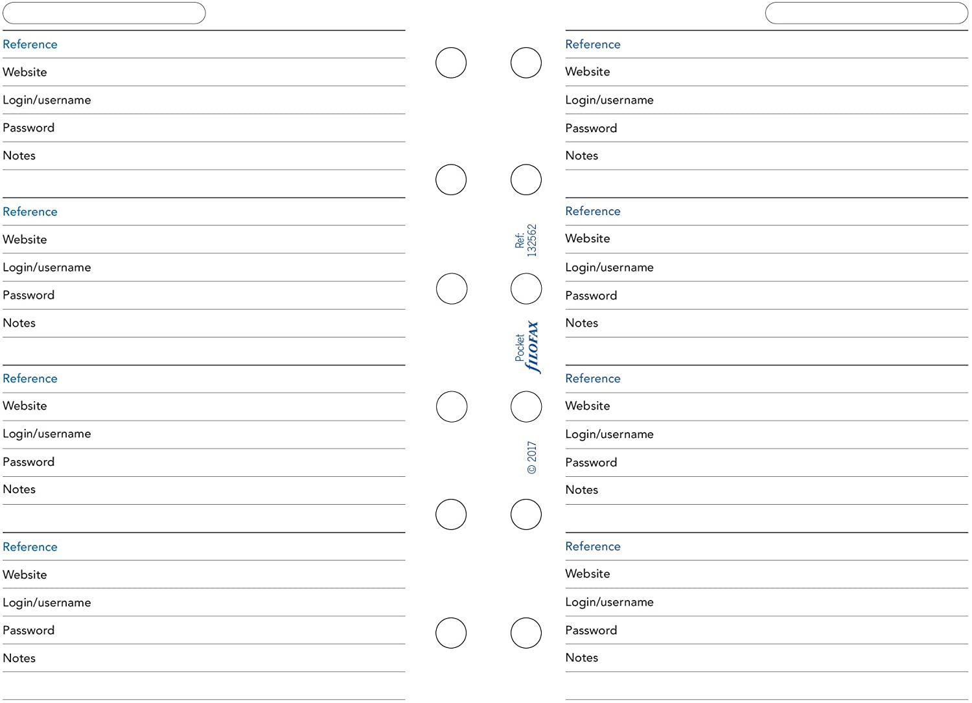Viewport: 972px width, 703px height.
Task: Click the Reference heading of the first left-page entry
Action: [30, 44]
